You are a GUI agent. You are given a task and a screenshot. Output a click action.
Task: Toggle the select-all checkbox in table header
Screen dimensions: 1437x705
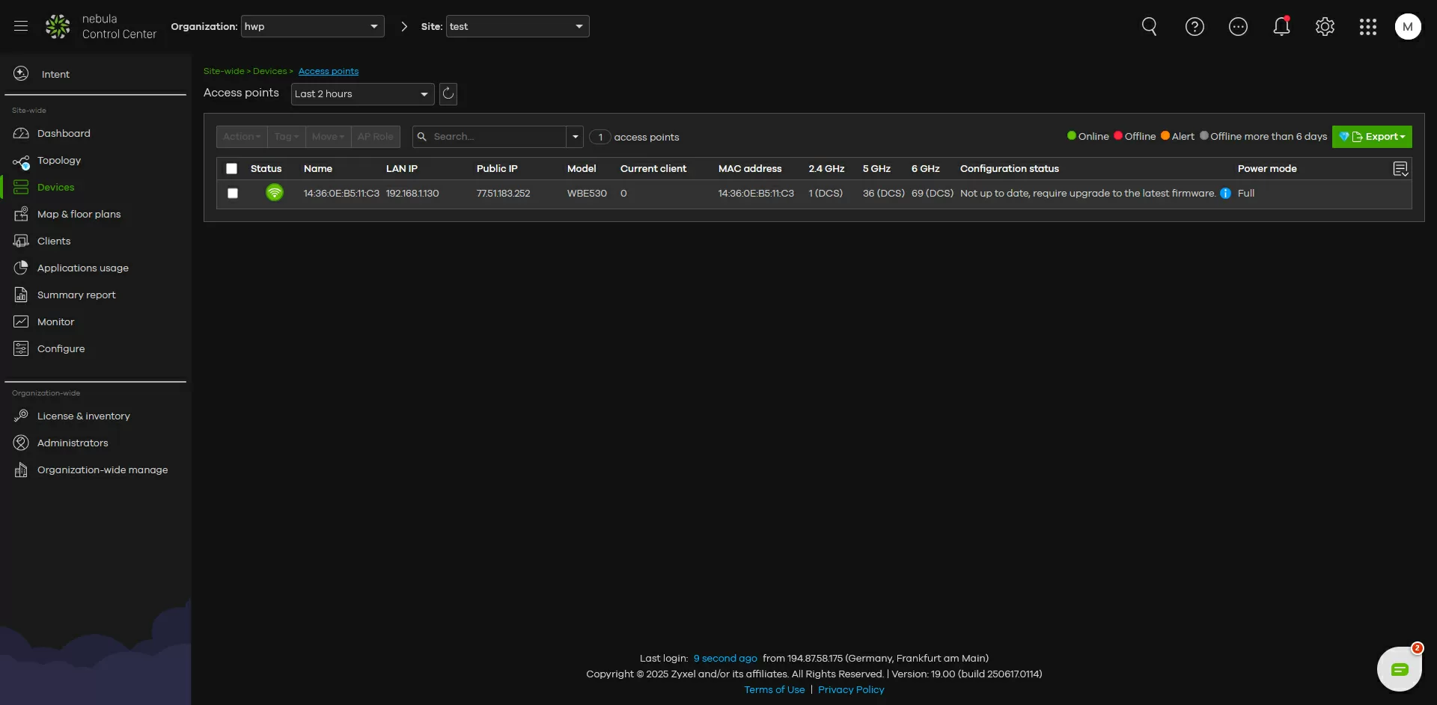click(232, 169)
